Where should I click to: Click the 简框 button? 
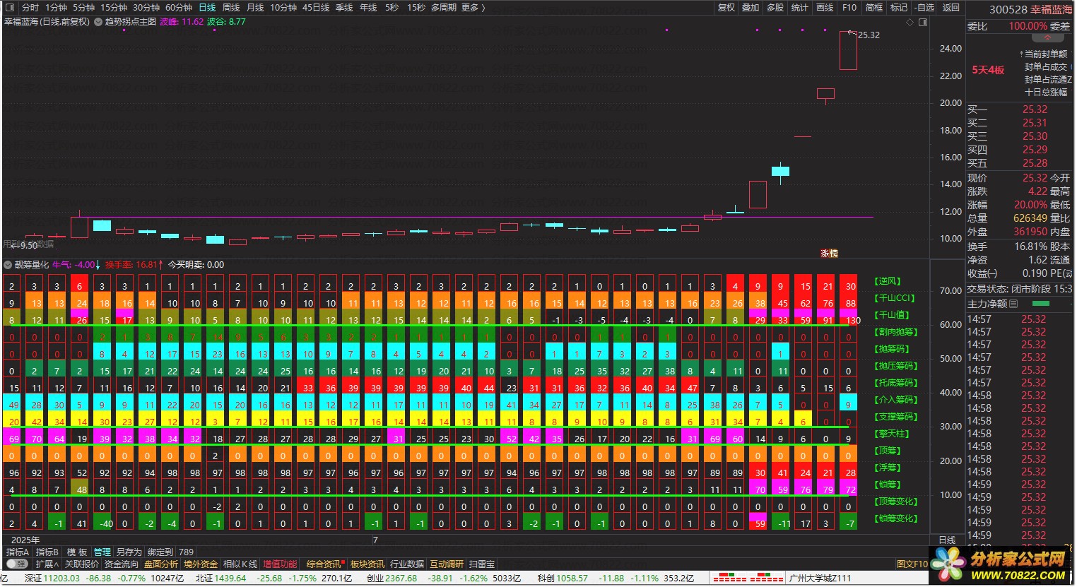tap(874, 7)
